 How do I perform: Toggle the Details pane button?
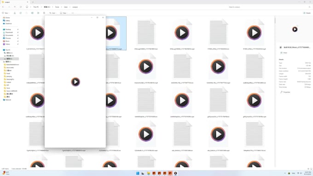pyautogui.click(x=307, y=13)
